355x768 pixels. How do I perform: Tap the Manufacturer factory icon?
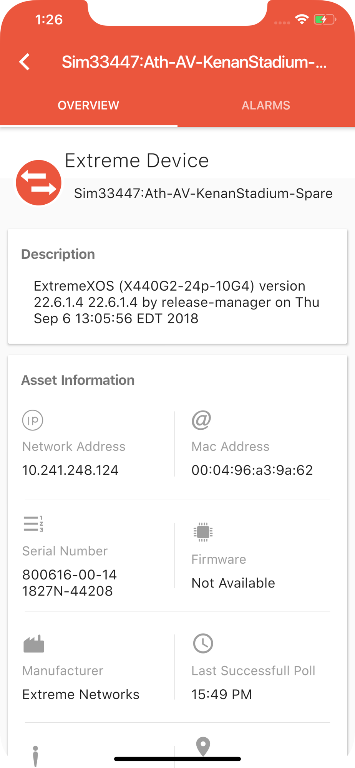click(34, 644)
